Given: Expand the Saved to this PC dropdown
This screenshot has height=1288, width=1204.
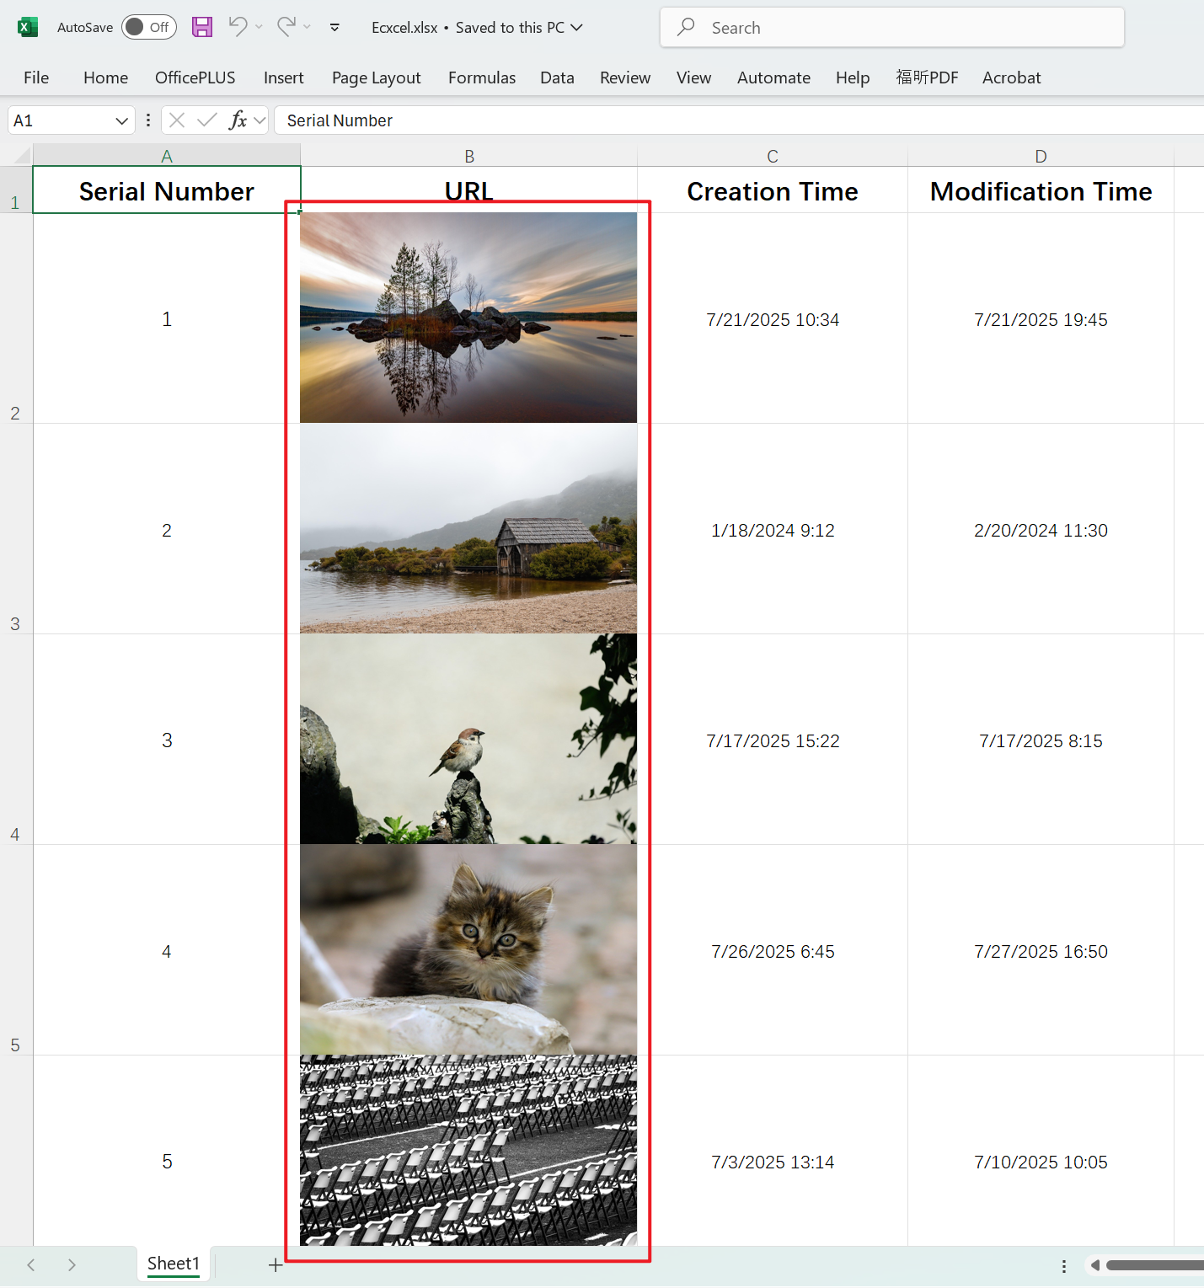Looking at the screenshot, I should coord(579,27).
